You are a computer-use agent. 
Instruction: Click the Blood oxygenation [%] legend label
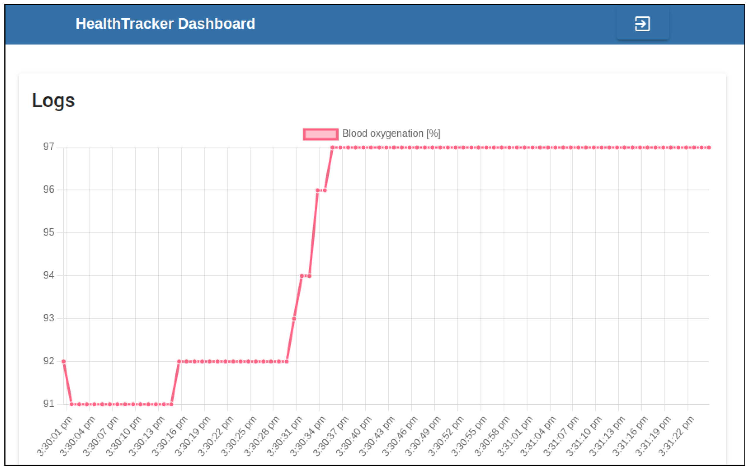(391, 134)
